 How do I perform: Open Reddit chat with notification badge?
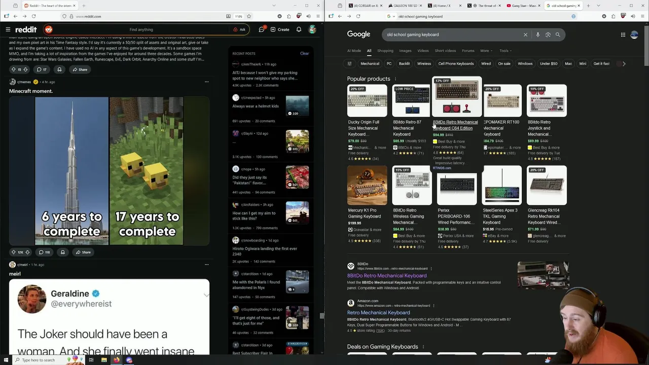point(262,29)
